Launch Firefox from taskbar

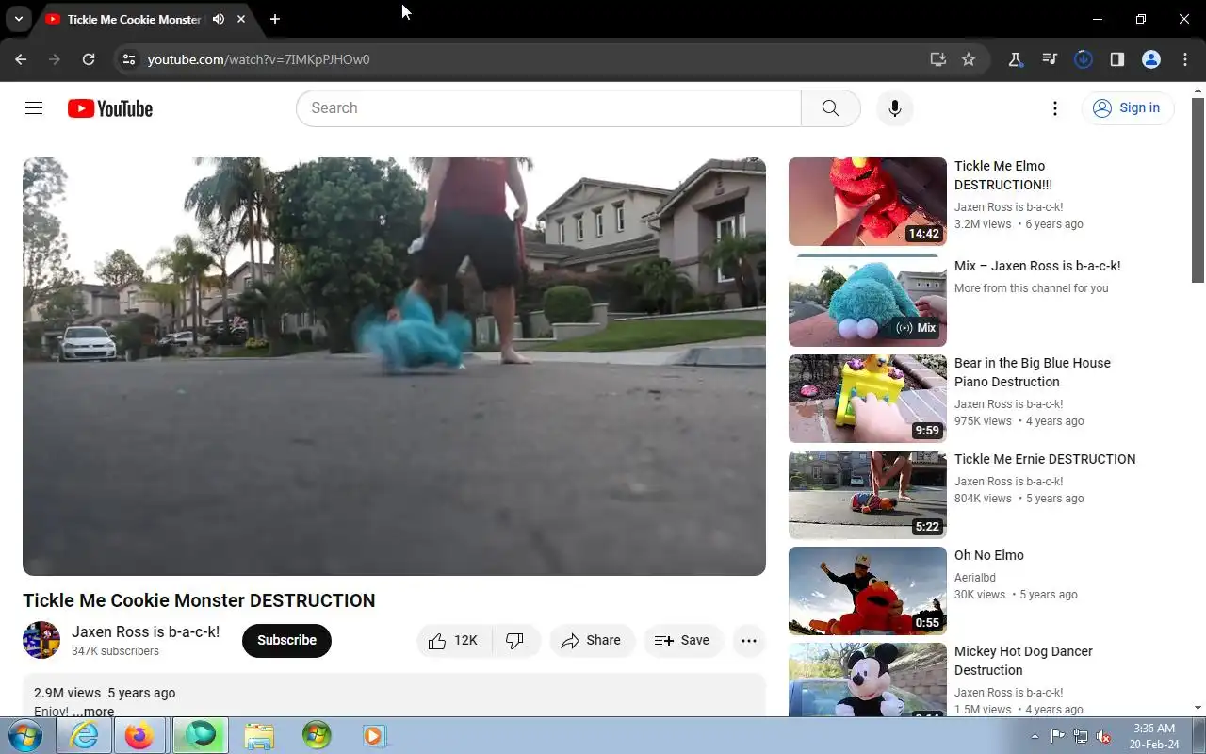point(139,735)
